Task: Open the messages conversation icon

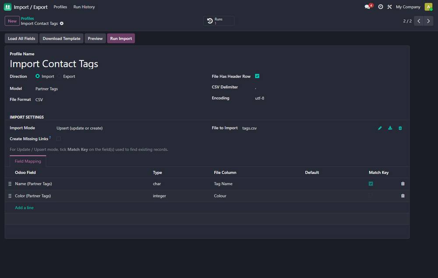Action: click(x=368, y=7)
